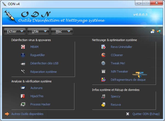Open Réparation système
The image size is (165, 121).
(x=44, y=72)
